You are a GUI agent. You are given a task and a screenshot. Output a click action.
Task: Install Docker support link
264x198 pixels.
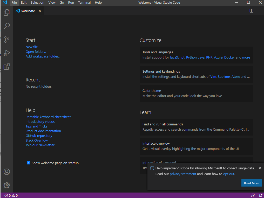(229, 58)
